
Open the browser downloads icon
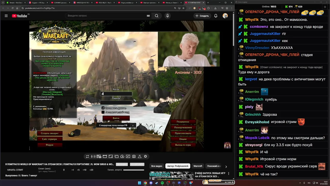(x=216, y=8)
